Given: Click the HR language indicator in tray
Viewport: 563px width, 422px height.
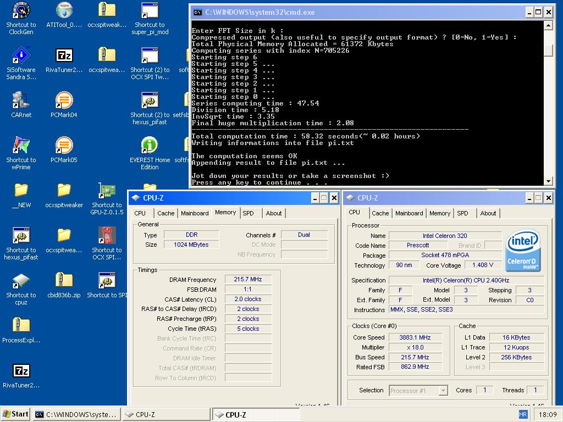Looking at the screenshot, I should click(523, 414).
